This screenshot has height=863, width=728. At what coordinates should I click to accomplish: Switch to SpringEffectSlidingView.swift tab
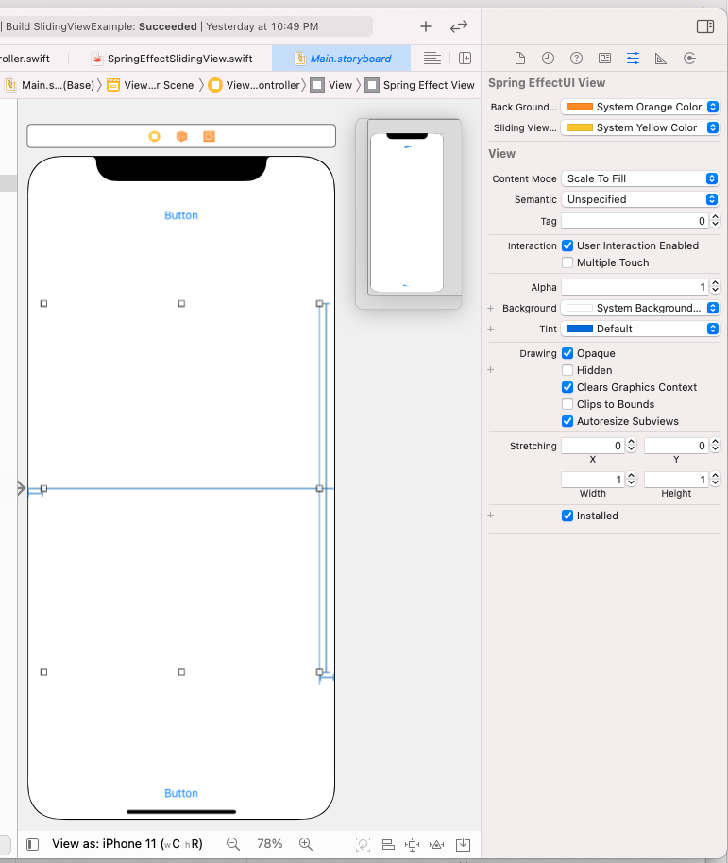pyautogui.click(x=172, y=59)
